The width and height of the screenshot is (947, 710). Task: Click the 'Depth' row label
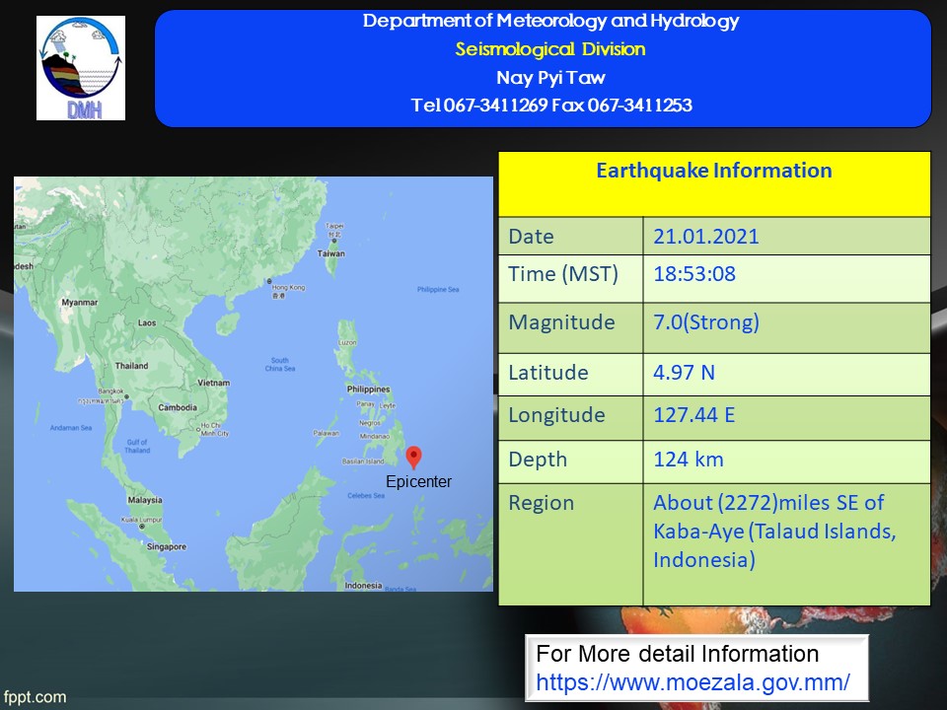pyautogui.click(x=538, y=460)
